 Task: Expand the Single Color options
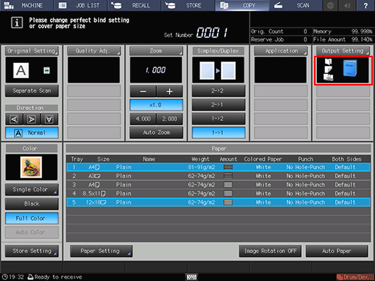(32, 190)
